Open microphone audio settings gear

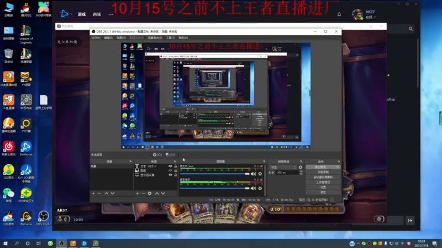click(260, 174)
